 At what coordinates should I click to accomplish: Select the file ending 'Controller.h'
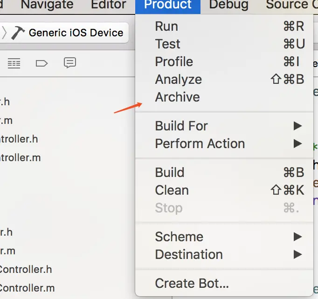(x=26, y=269)
